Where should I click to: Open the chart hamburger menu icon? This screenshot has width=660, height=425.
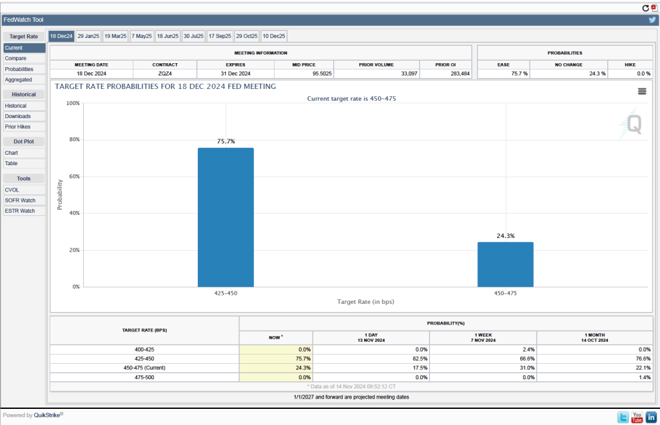coord(642,92)
